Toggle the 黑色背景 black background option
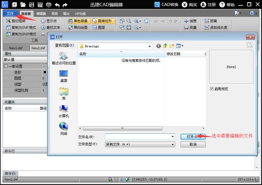Viewport: 262px width, 185px height. pos(79,21)
